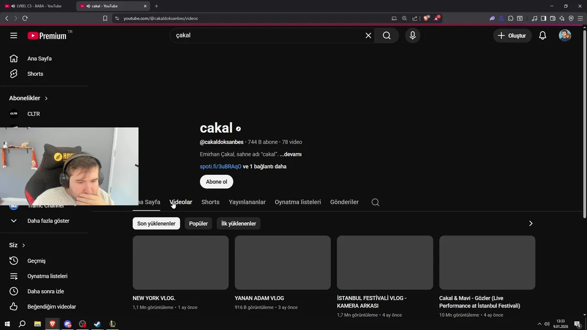Open the Gönderiler tab
The image size is (587, 330).
coord(344,202)
